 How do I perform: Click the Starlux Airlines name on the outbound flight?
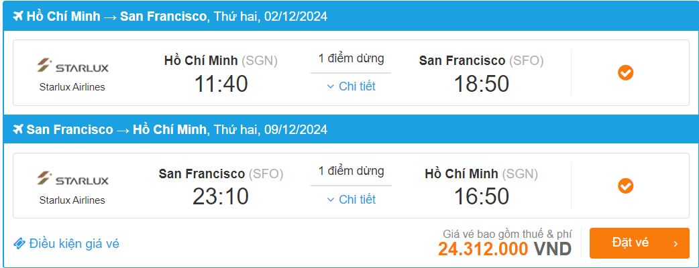coord(72,86)
